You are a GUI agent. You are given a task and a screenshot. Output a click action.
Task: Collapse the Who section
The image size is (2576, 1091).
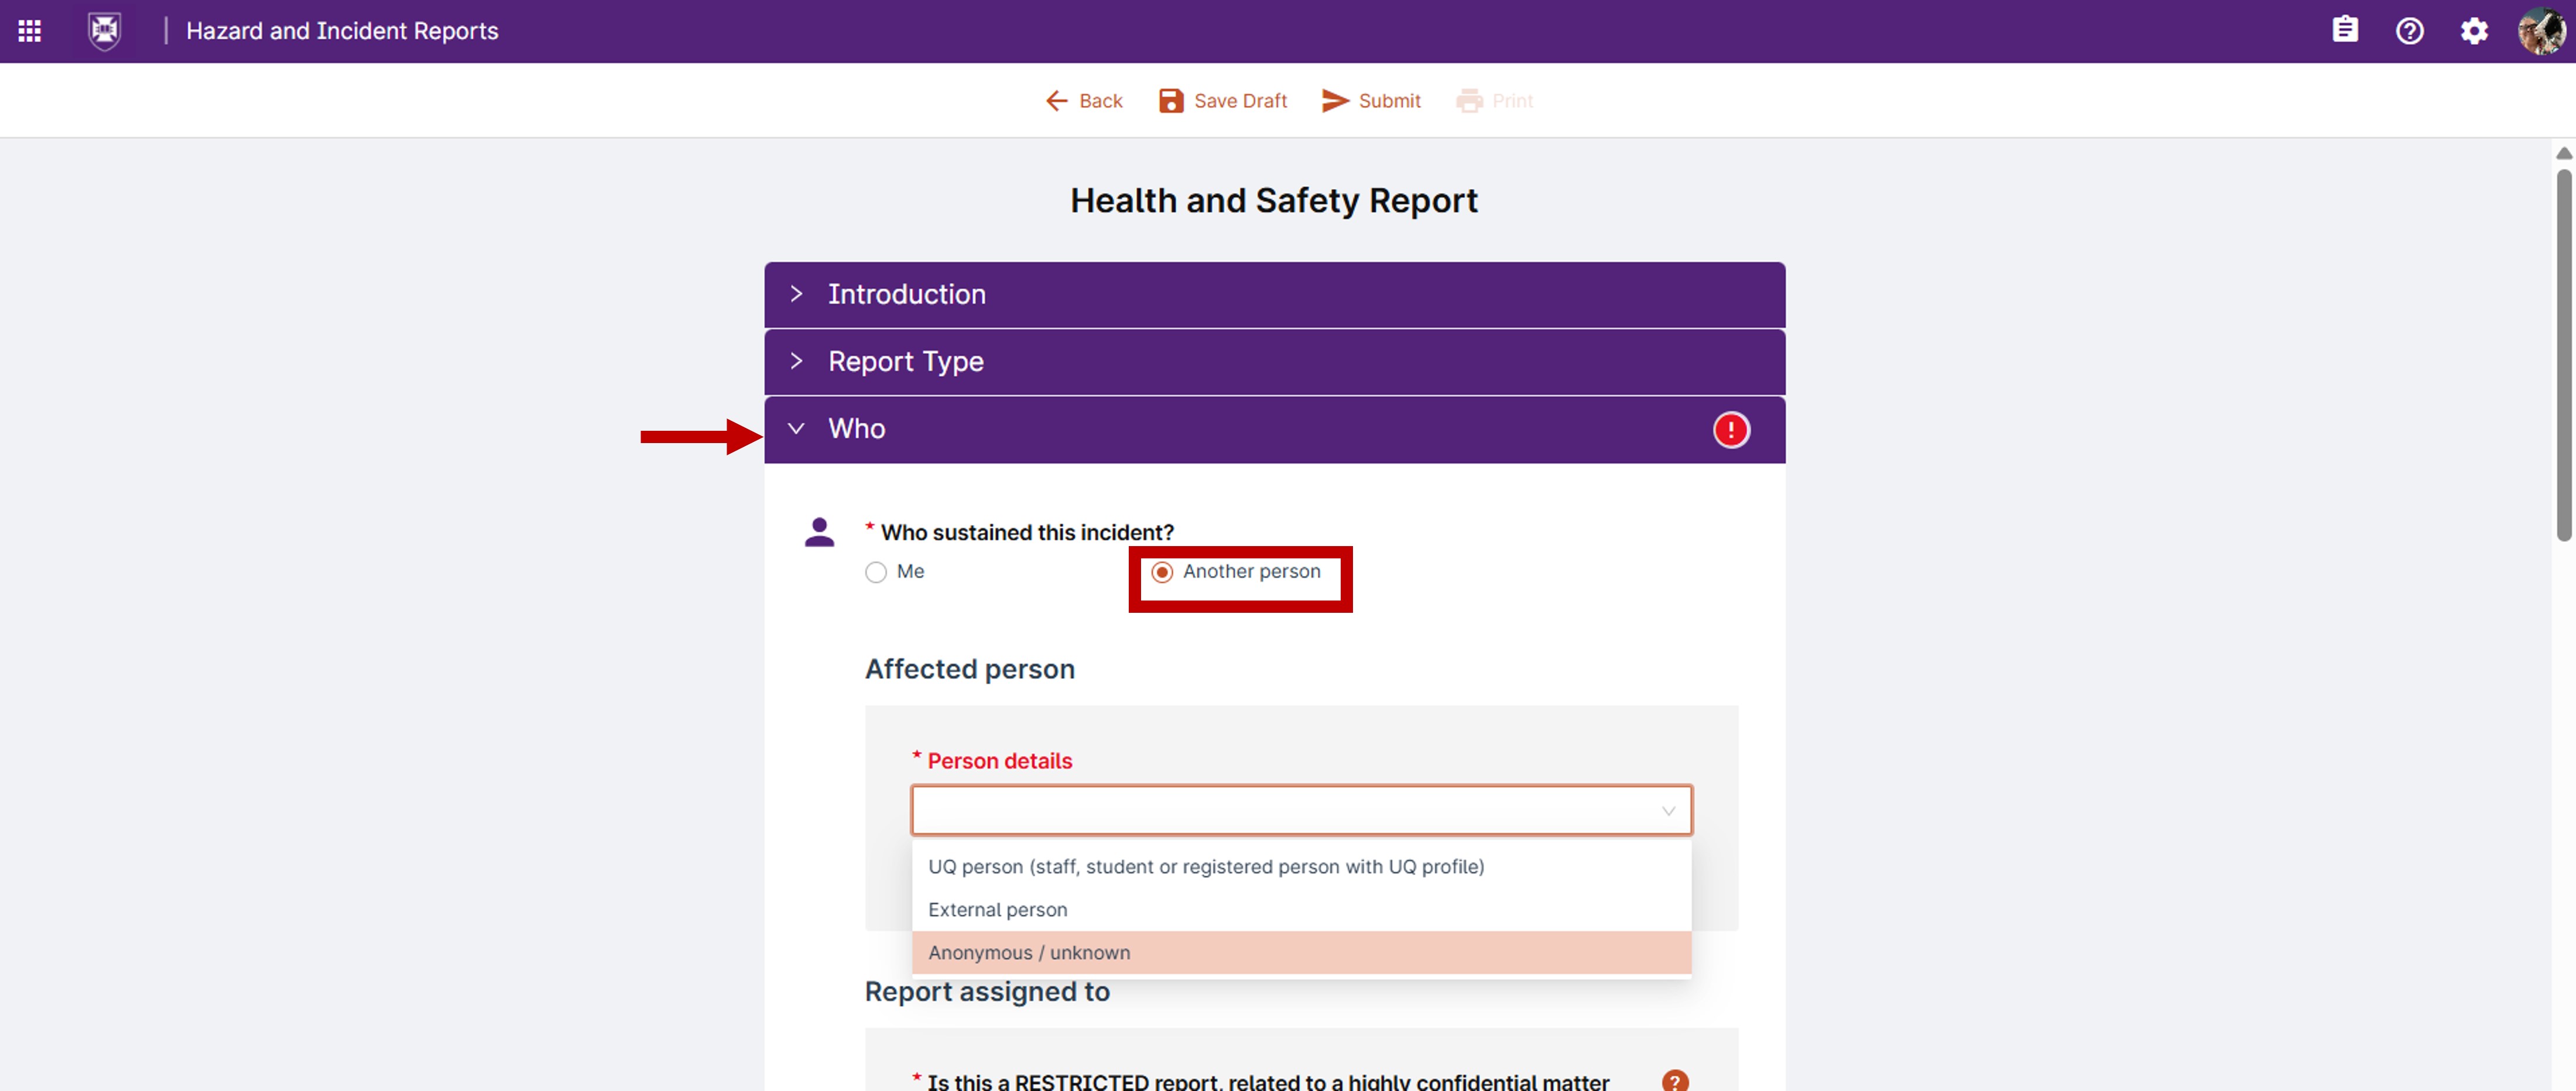(1274, 429)
